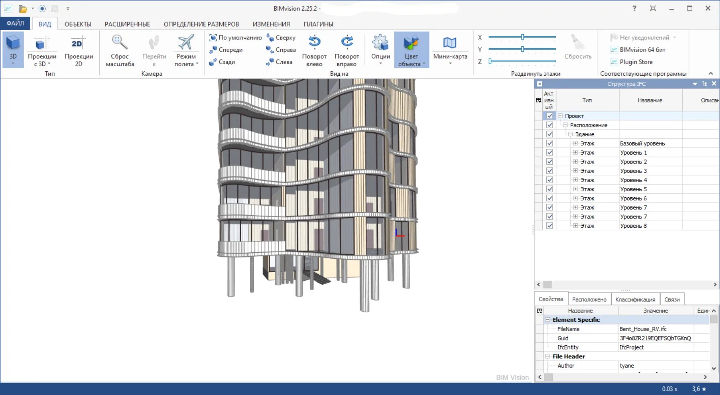This screenshot has height=395, width=720.
Task: Activate Режим полета flight mode
Action: (186, 50)
